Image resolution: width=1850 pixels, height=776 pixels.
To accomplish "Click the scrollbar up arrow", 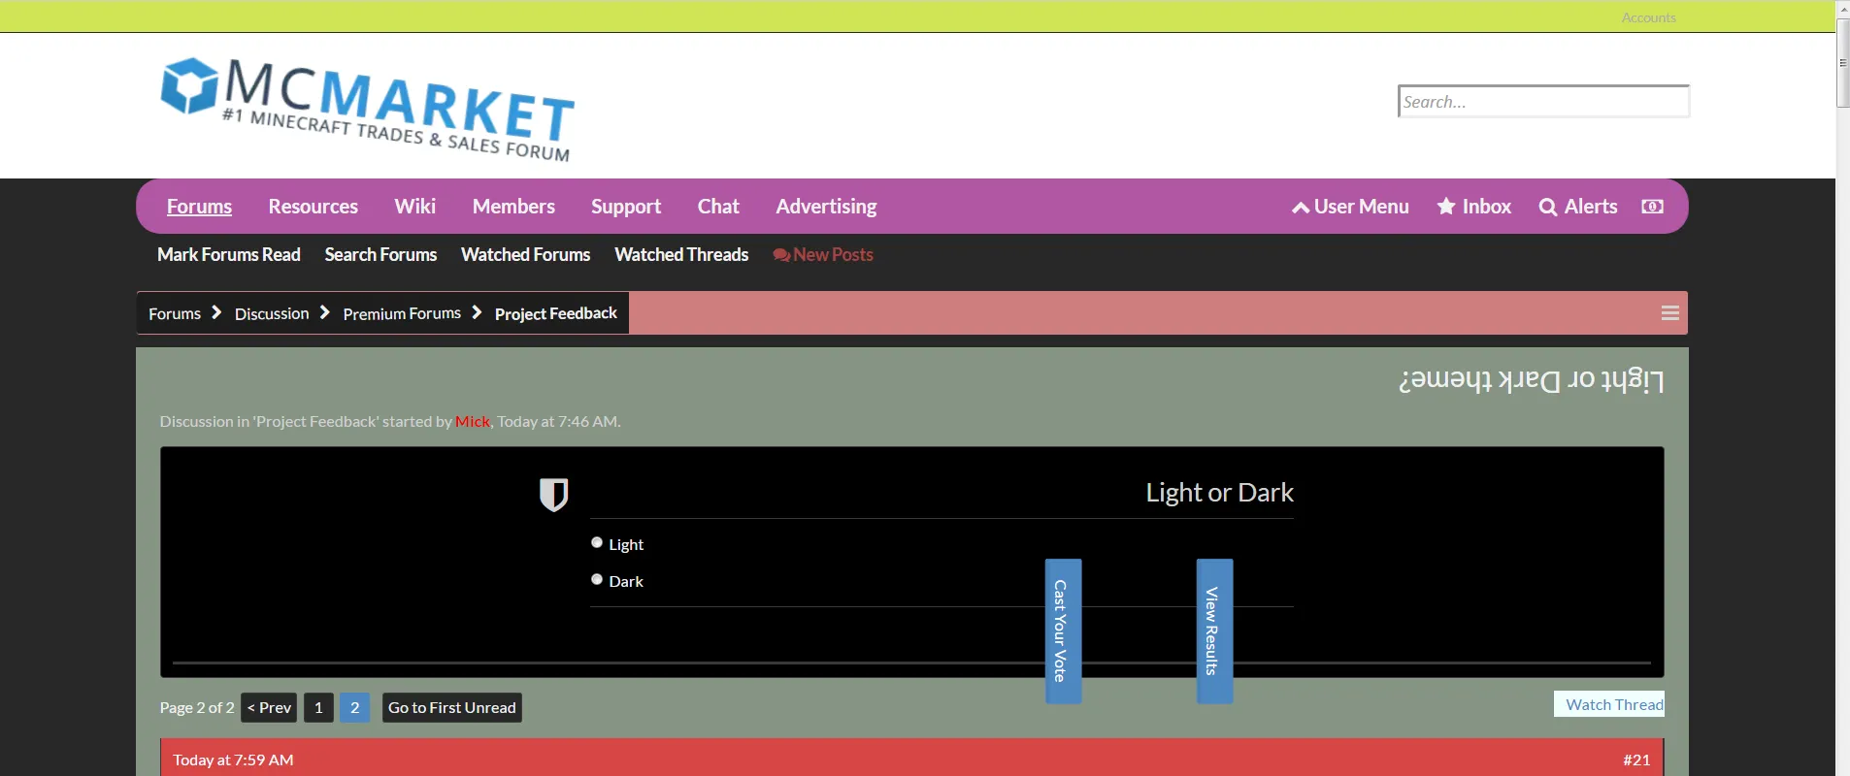I will 1842,9.
